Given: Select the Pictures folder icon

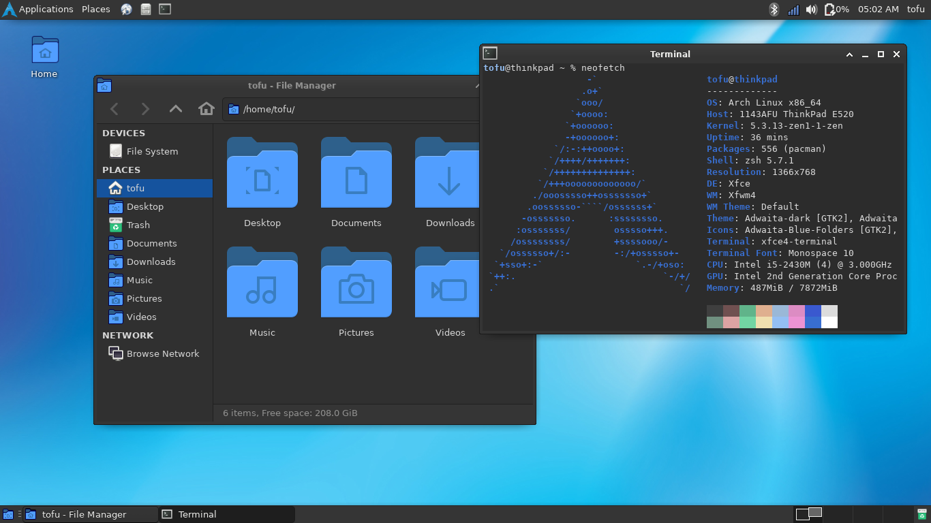Looking at the screenshot, I should (x=356, y=282).
